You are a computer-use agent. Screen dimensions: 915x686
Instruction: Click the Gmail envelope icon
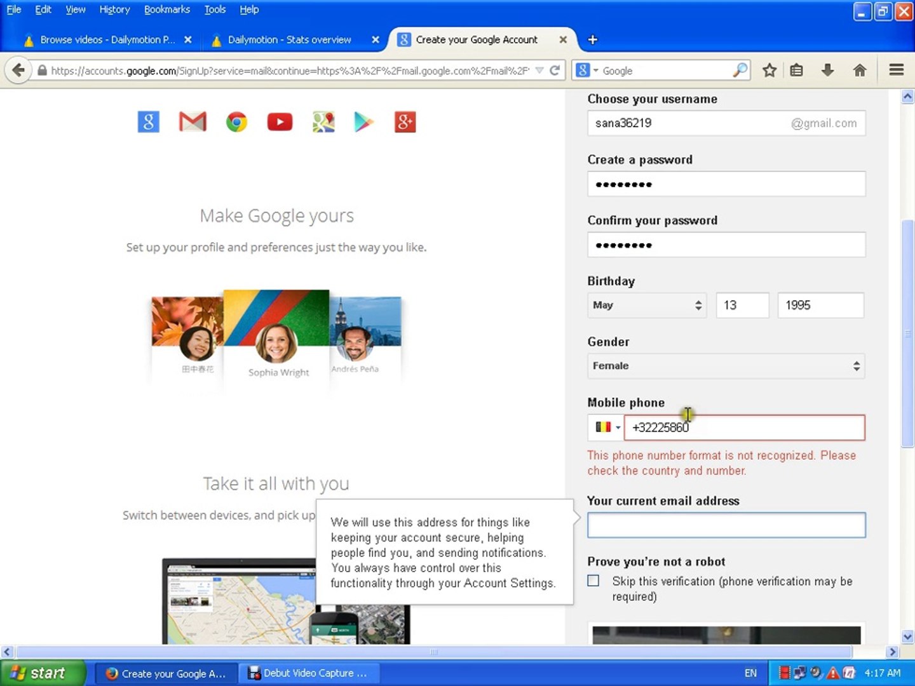pos(193,121)
